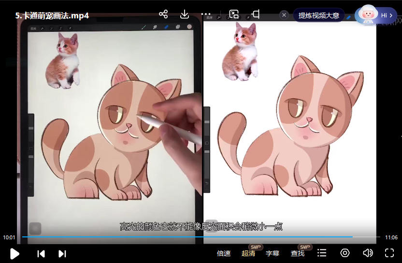Mute the volume speaker icon
The width and height of the screenshot is (402, 263).
click(368, 253)
